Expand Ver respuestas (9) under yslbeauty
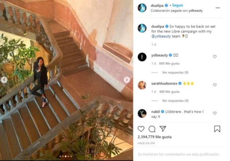The height and width of the screenshot is (161, 230). (175, 72)
